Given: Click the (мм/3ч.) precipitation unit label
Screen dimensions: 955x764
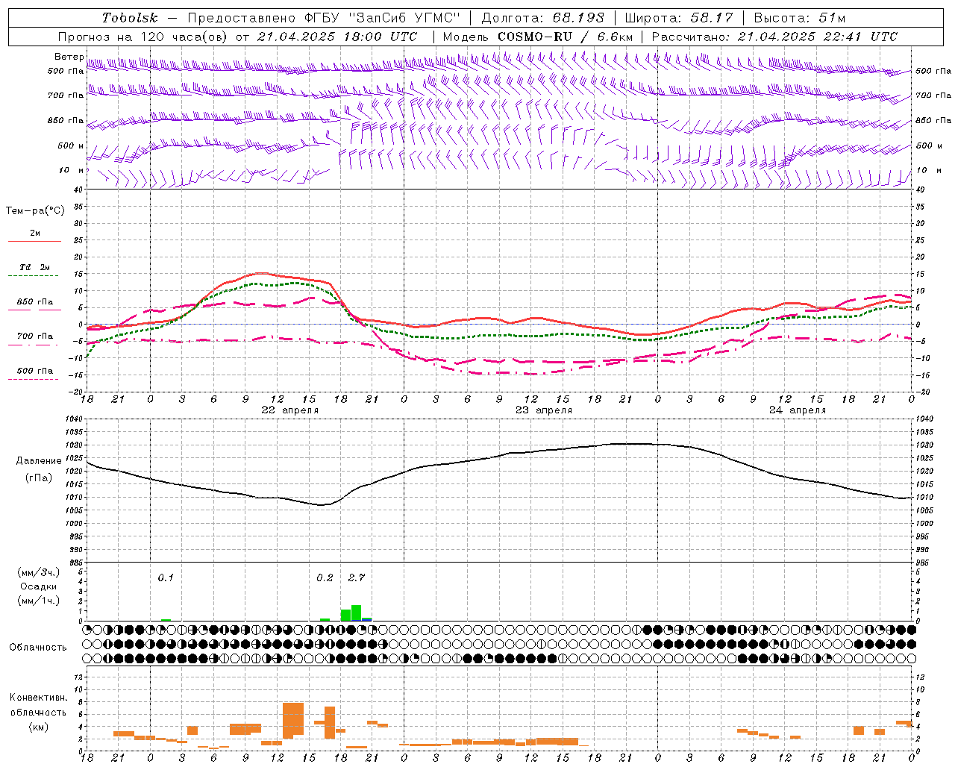Looking at the screenshot, I should coord(39,572).
